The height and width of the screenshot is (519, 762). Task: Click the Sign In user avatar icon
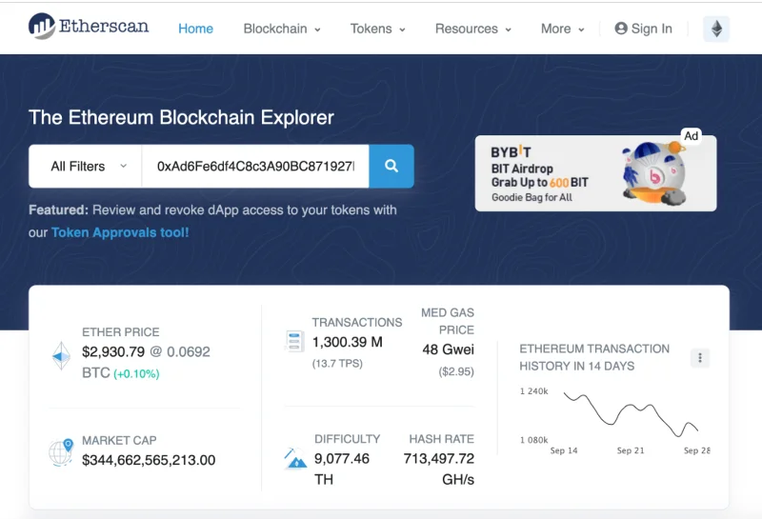[621, 29]
